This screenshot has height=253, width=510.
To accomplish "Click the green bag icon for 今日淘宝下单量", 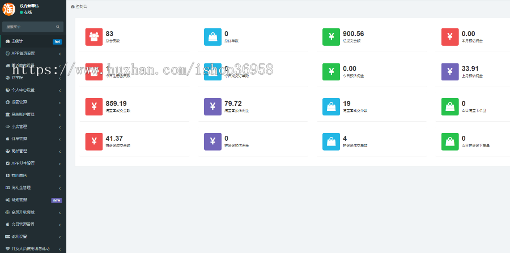I will [450, 106].
